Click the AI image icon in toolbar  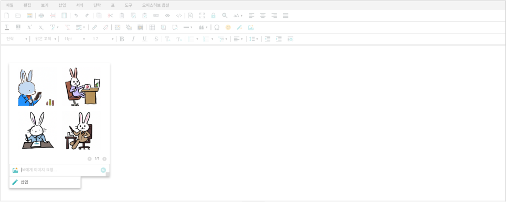pos(251,27)
